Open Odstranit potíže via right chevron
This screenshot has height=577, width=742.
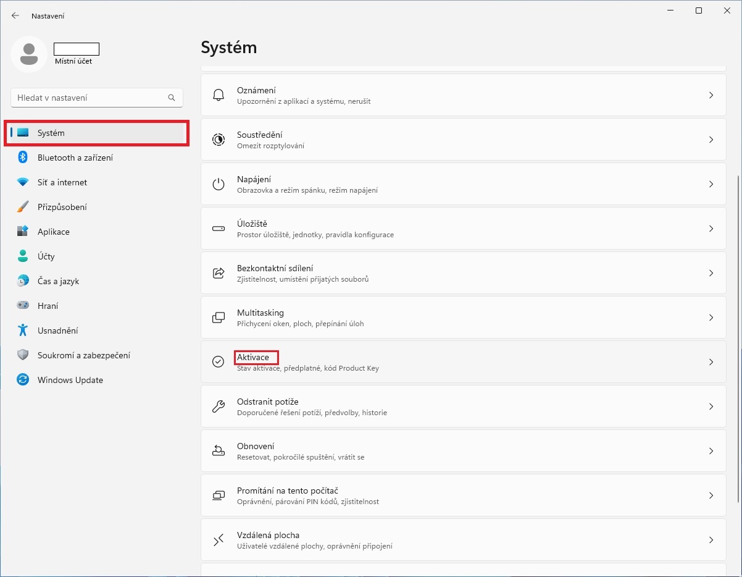point(711,406)
